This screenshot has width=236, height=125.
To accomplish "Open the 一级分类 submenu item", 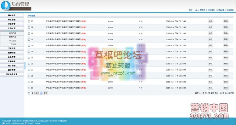I will click(12, 41).
